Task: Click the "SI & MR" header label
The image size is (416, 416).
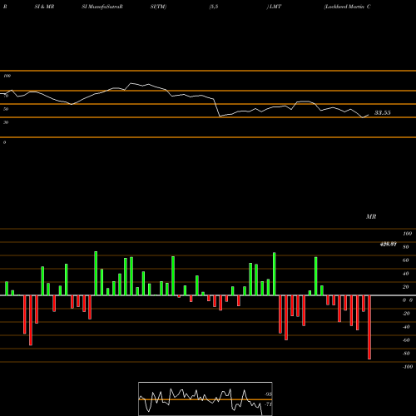Action: click(44, 7)
